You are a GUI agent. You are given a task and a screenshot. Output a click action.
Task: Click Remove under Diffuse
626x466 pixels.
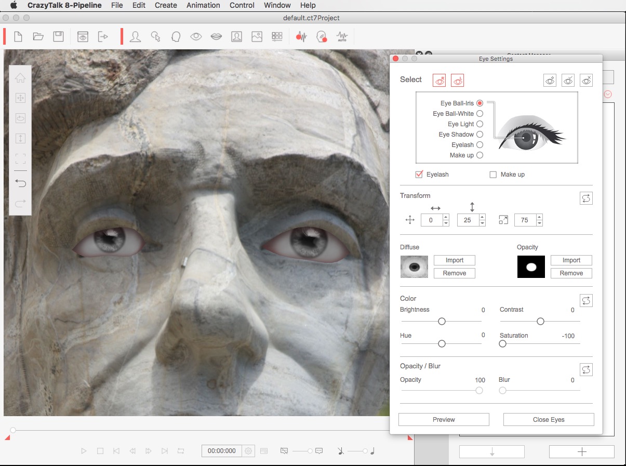tap(455, 273)
